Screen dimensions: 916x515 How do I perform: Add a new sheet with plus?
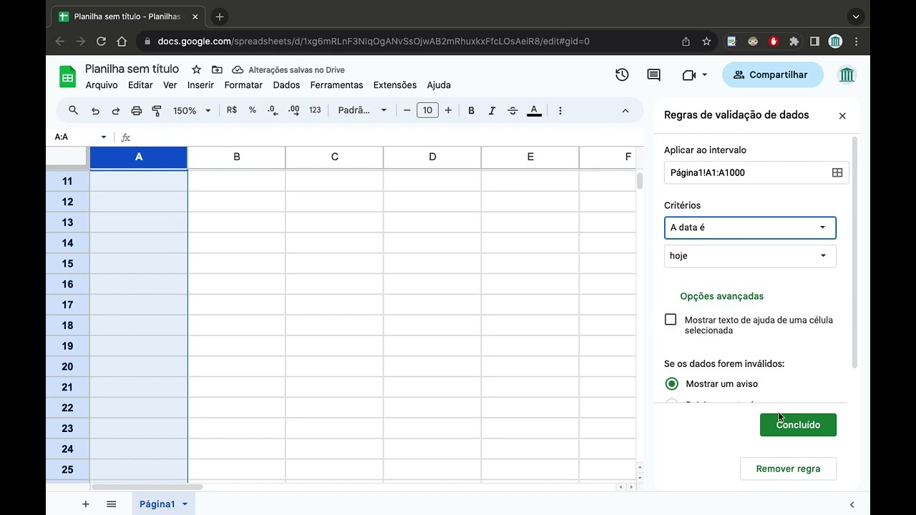pos(85,504)
